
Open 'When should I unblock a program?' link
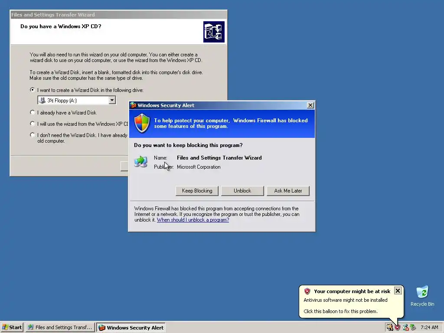pos(193,220)
